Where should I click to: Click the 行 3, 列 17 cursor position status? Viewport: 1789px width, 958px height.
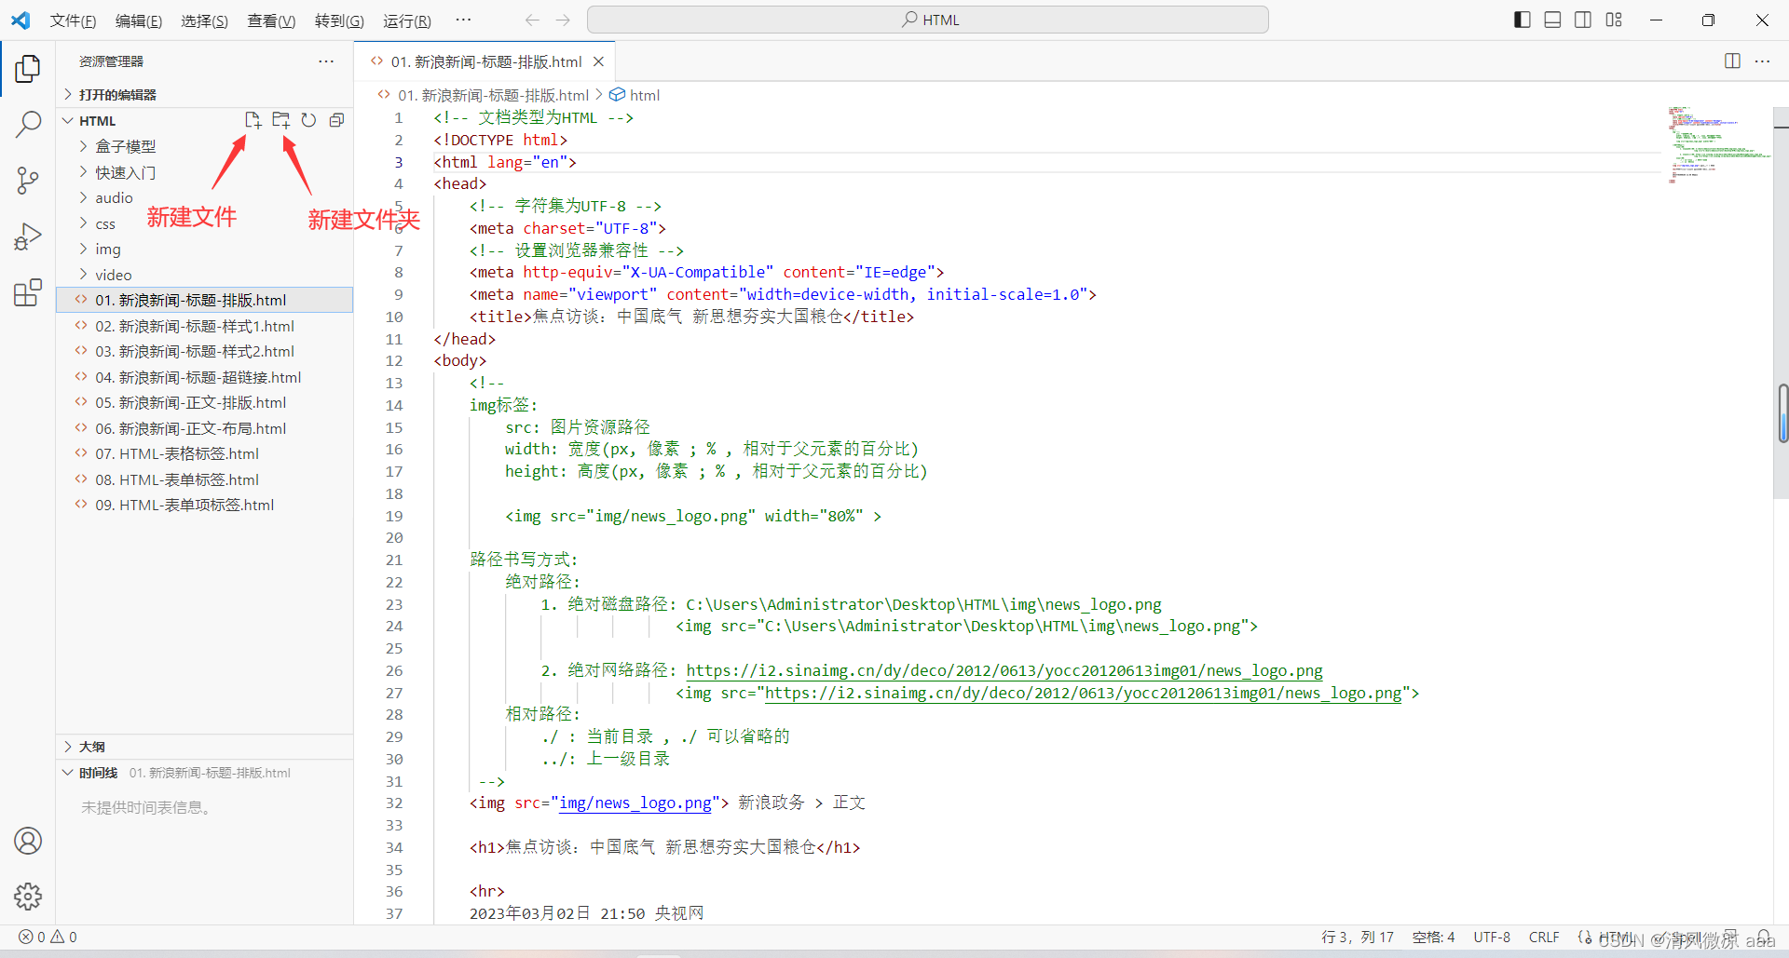(x=1358, y=938)
